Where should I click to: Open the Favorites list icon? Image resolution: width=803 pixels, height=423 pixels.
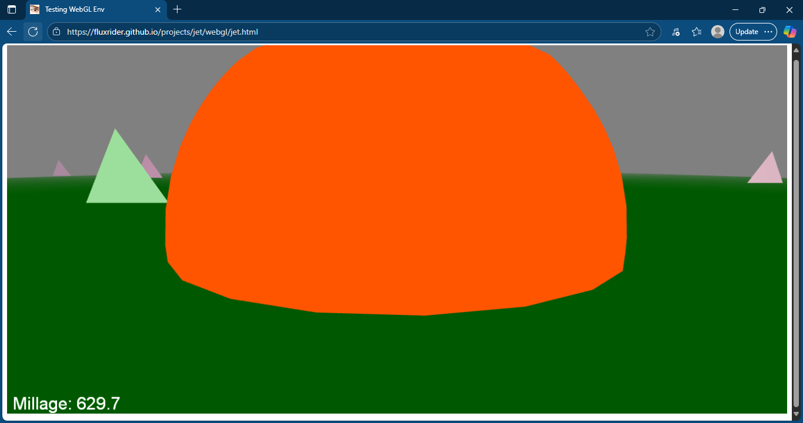click(697, 32)
